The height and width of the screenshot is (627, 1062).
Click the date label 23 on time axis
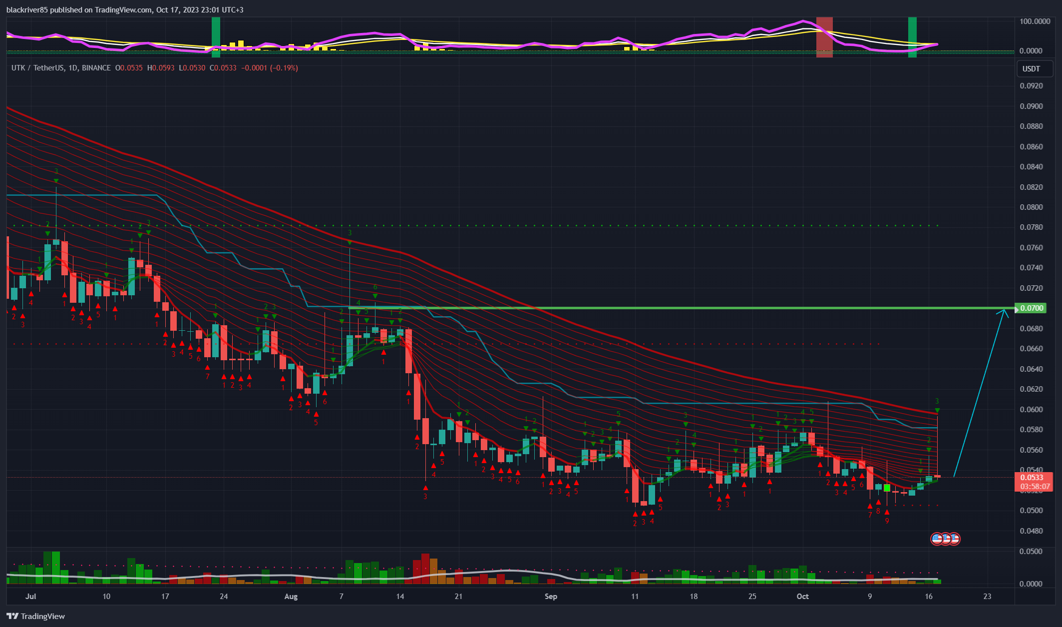[987, 596]
